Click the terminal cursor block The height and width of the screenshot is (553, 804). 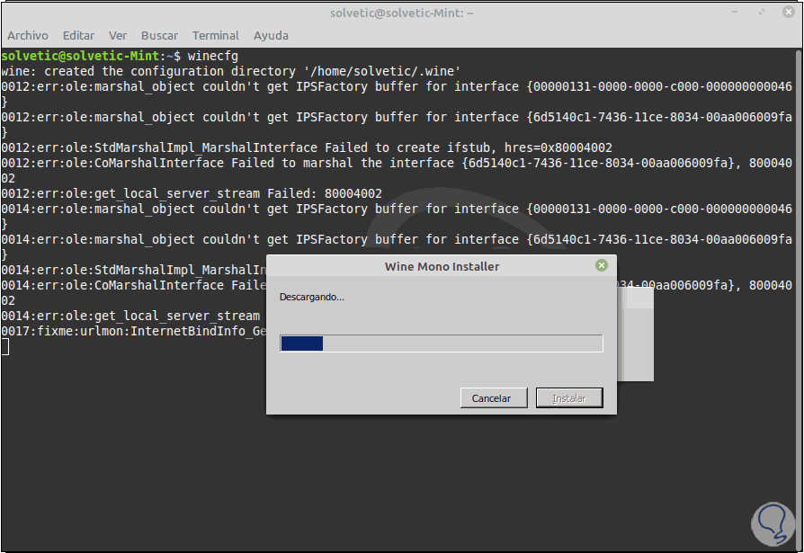pos(5,347)
